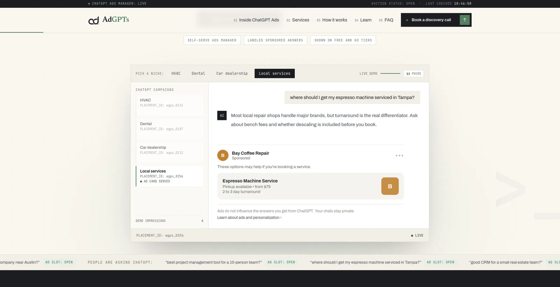Click the live demo progress bar
This screenshot has width=560, height=287.
390,73
